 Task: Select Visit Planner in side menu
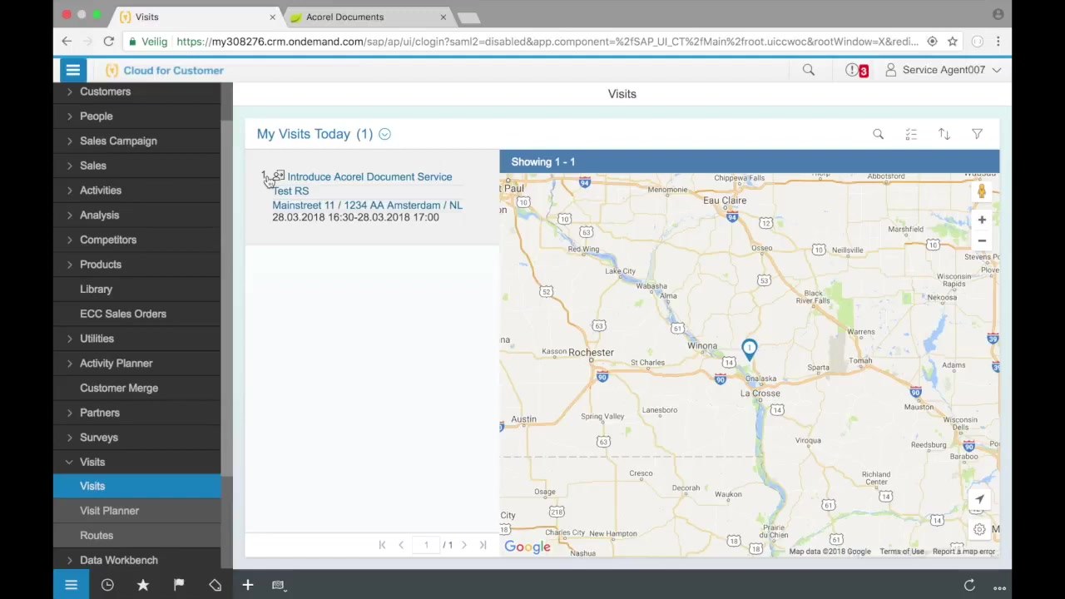pos(137,511)
